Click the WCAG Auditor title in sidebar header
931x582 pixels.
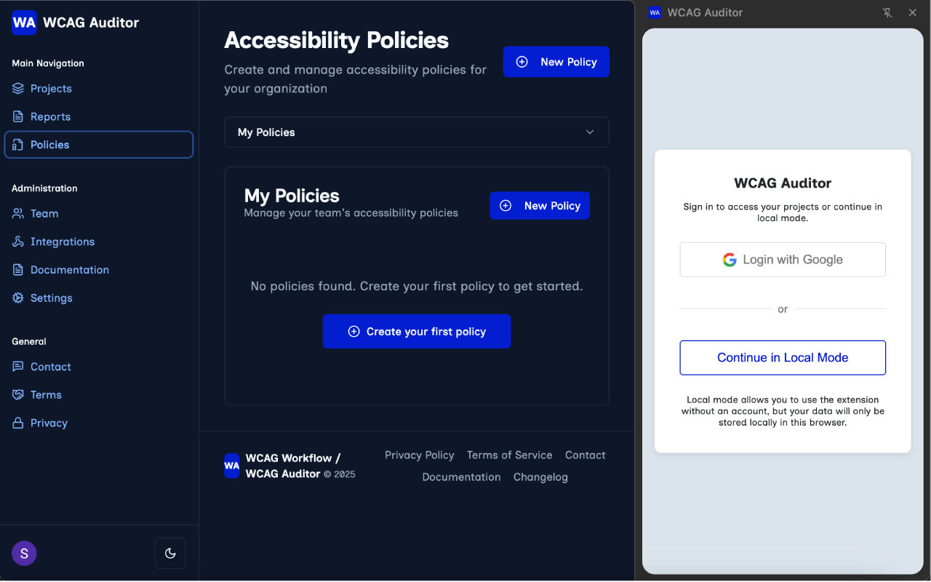point(91,23)
